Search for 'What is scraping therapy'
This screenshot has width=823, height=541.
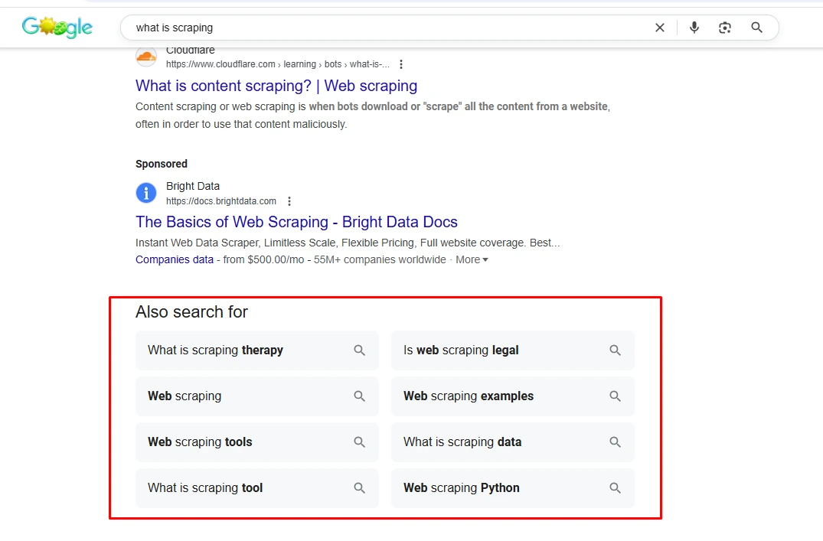coord(256,350)
